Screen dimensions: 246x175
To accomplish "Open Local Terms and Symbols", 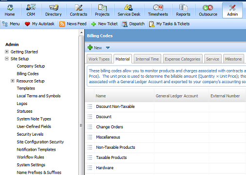I will 38,96.
